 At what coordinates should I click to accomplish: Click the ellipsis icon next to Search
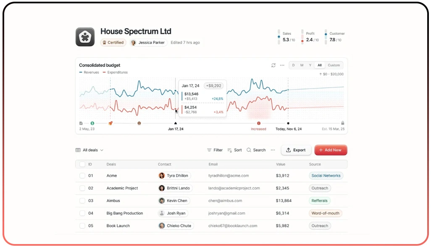[273, 150]
